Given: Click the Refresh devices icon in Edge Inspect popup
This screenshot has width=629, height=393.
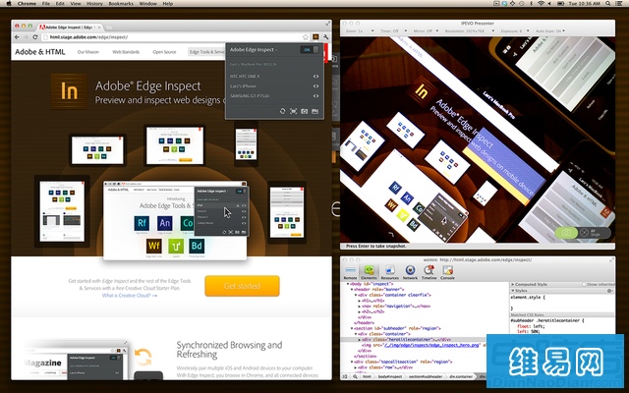Looking at the screenshot, I should [282, 111].
